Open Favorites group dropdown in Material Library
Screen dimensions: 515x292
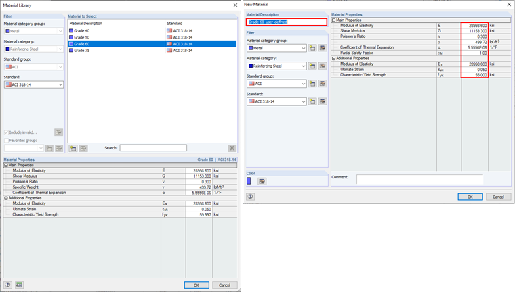24,148
